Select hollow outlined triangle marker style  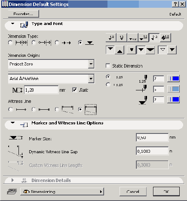click(162, 50)
